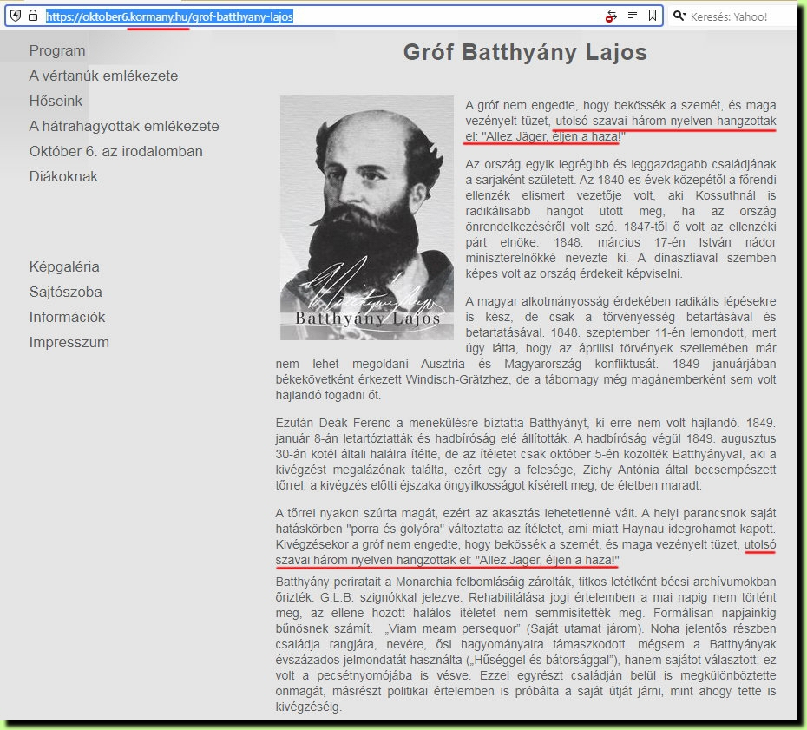Click the text "Viam meam persequor"
The width and height of the screenshot is (807, 730).
coord(454,628)
